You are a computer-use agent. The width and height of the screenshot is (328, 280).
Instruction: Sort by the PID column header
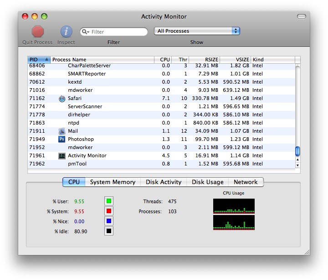point(39,60)
